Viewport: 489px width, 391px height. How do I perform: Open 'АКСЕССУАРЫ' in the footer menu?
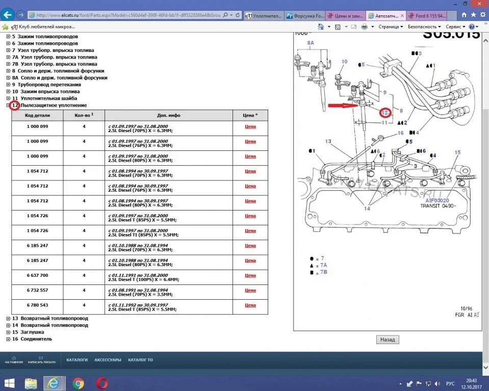coord(108,360)
